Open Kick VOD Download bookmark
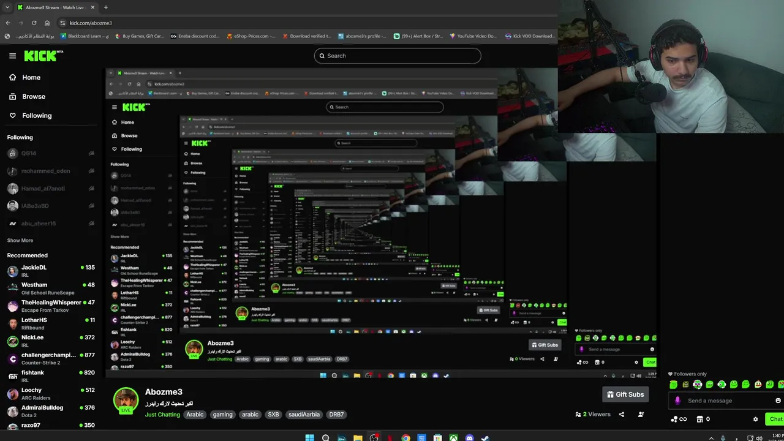The width and height of the screenshot is (784, 441). pos(529,36)
